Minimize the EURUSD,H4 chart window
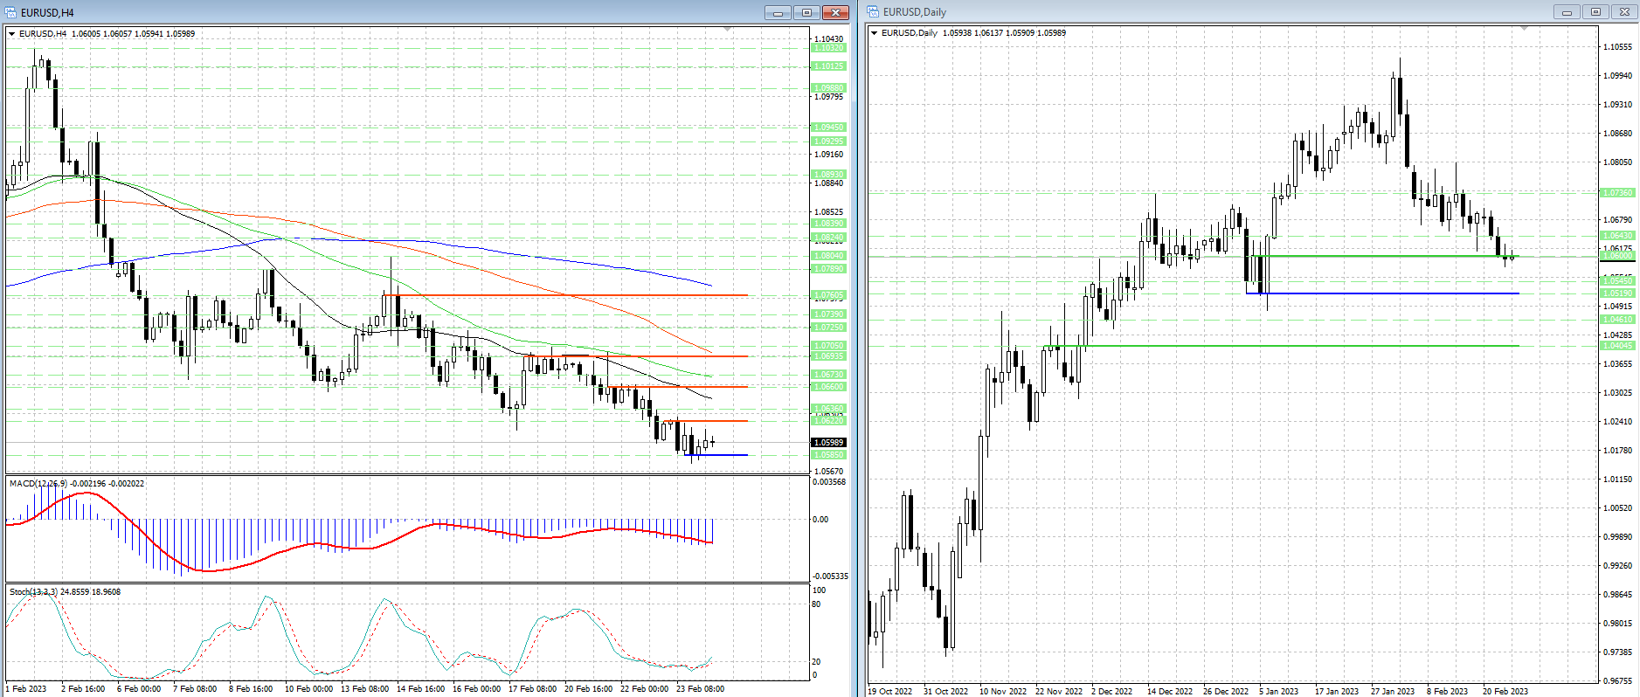 click(x=777, y=12)
